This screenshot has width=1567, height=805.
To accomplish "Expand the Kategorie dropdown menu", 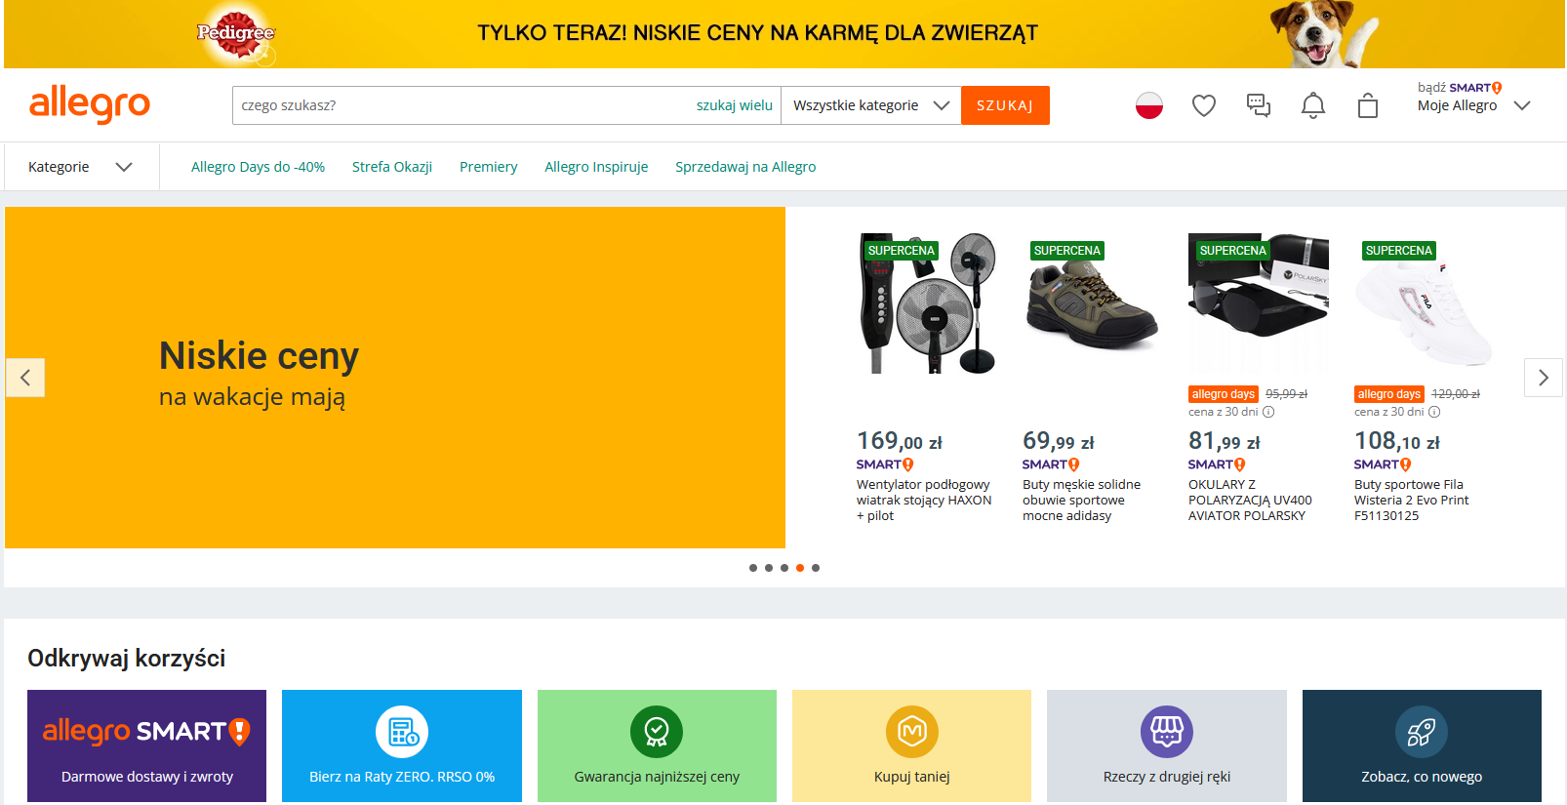I will (81, 167).
